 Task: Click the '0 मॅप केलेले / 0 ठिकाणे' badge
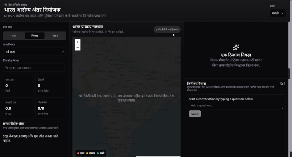(167, 29)
